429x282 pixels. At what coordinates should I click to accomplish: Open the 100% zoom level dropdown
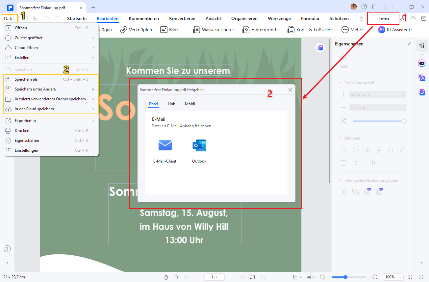click(393, 277)
